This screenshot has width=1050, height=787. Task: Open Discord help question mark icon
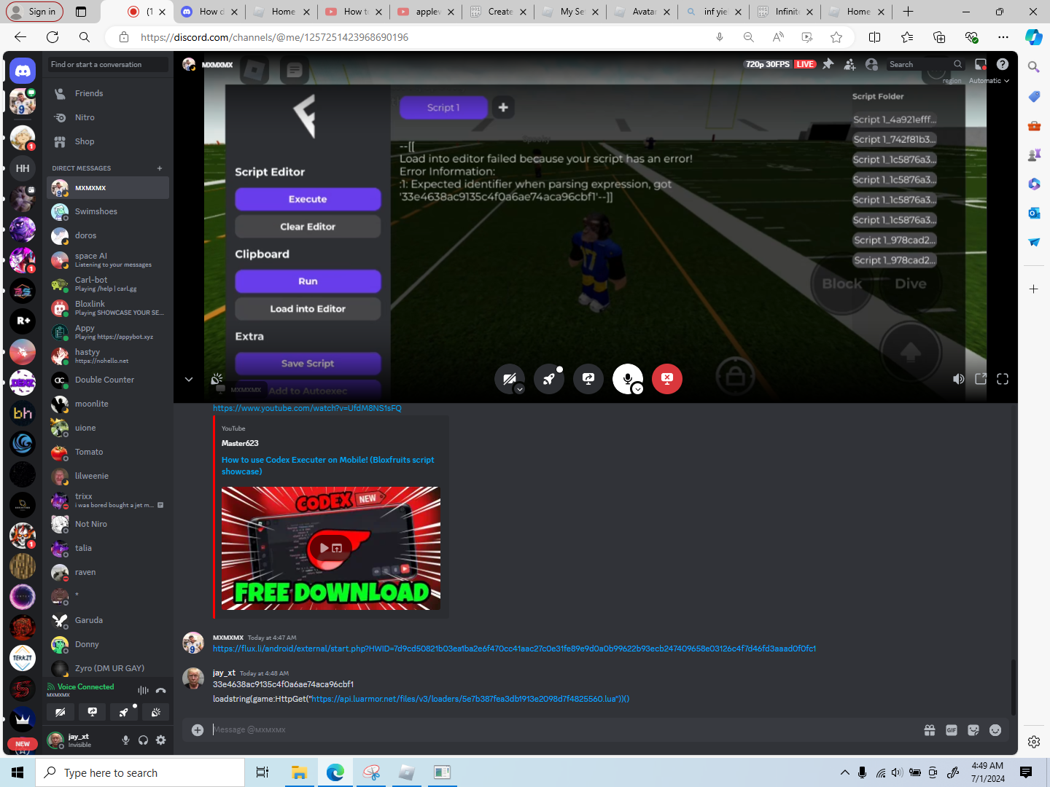(x=1003, y=64)
